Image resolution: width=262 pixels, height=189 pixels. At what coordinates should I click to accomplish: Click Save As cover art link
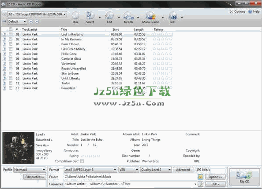[x=42, y=145]
